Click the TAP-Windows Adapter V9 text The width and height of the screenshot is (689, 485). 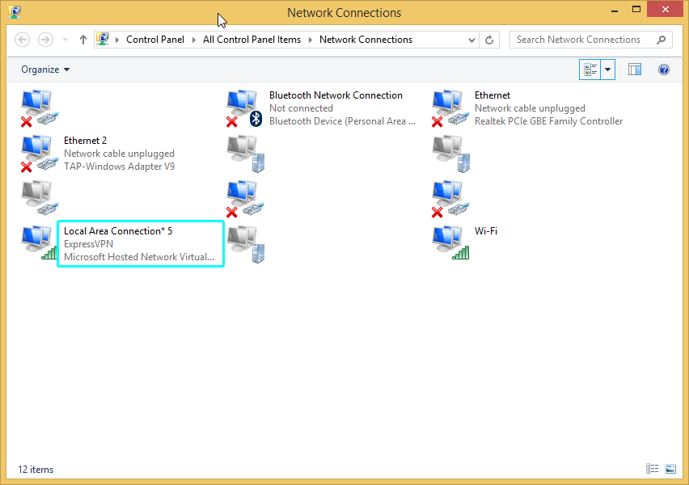[119, 167]
